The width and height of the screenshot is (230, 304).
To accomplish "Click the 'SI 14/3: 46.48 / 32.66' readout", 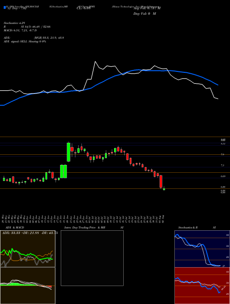I will tap(36, 27).
